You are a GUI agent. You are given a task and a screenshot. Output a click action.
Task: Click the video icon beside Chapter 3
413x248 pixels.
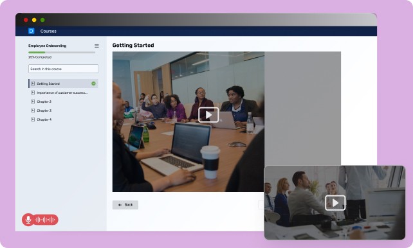point(33,111)
